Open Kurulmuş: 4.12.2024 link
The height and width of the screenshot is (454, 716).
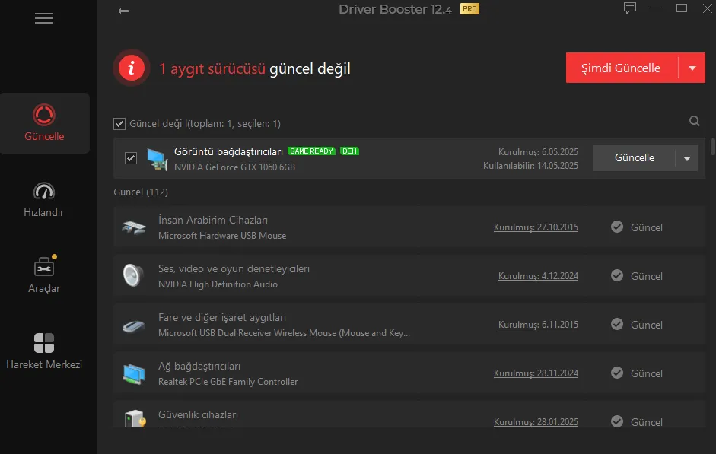tap(538, 276)
